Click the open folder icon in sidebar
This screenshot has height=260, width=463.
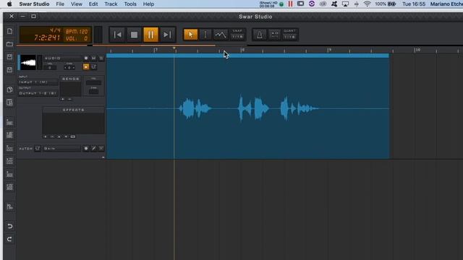(x=9, y=44)
